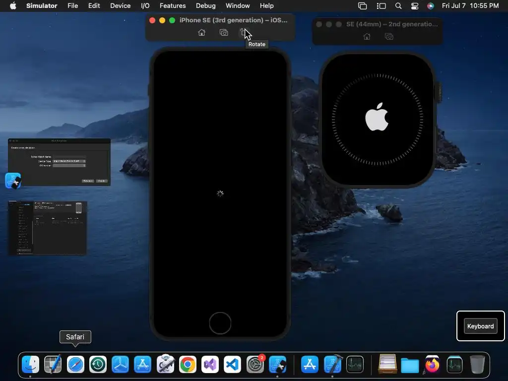Open the Device menu
The image size is (508, 381).
pyautogui.click(x=120, y=6)
